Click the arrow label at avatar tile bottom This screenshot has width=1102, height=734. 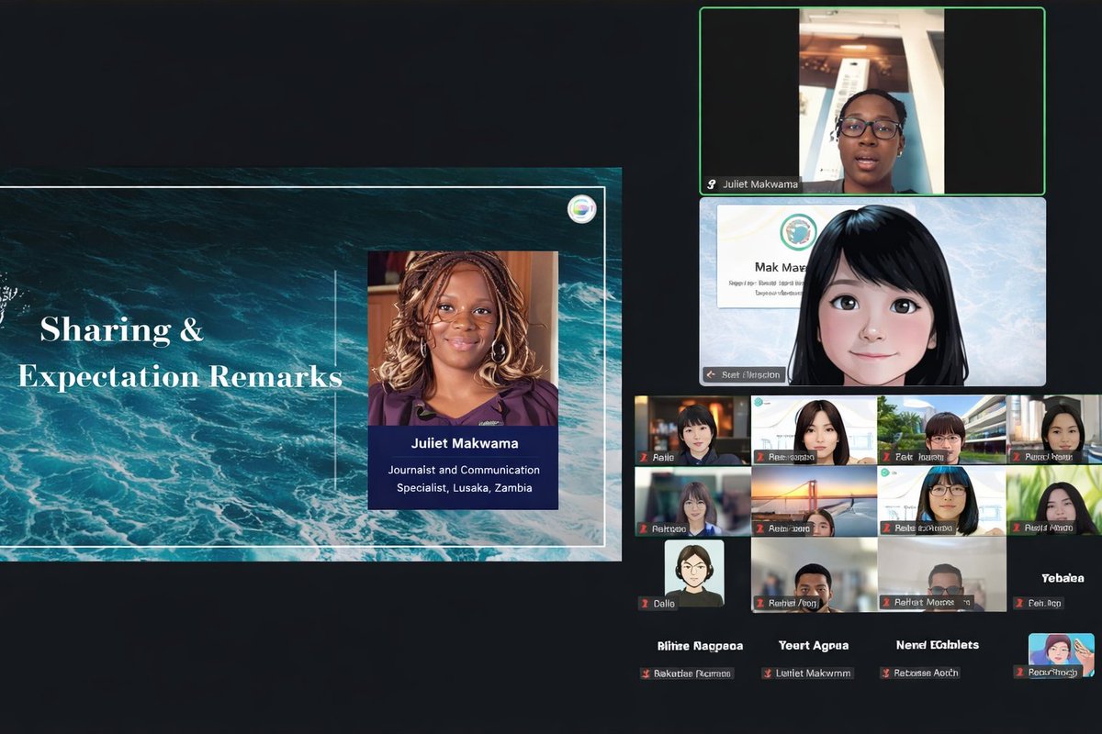tap(743, 374)
